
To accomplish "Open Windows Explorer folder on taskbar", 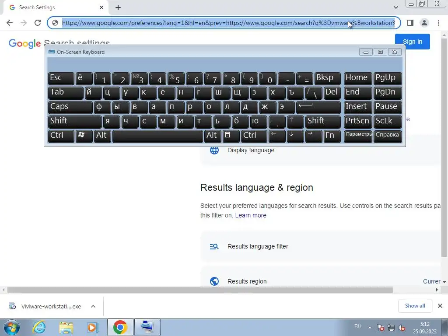I will coord(66,327).
